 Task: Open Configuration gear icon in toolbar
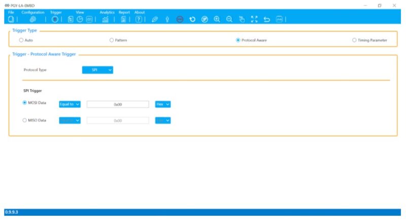tap(33, 19)
